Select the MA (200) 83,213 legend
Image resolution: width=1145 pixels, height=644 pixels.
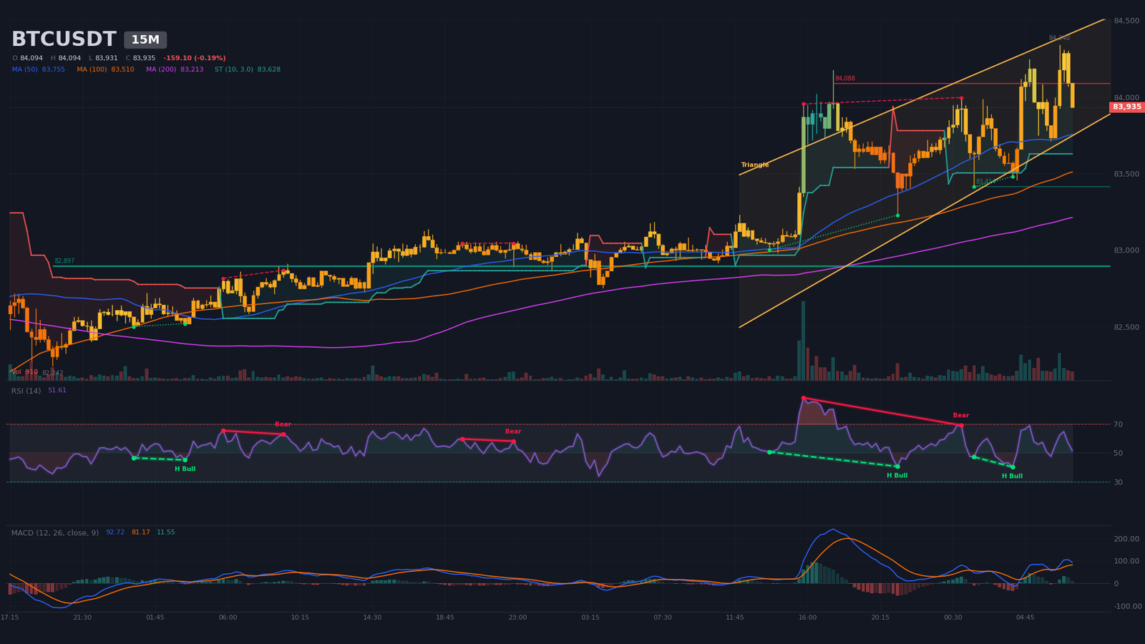tap(175, 69)
